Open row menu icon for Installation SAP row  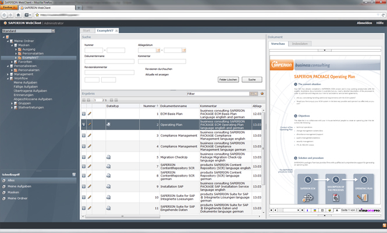(x=84, y=186)
